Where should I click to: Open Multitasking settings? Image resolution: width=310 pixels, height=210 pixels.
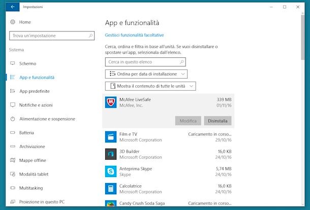click(x=31, y=188)
